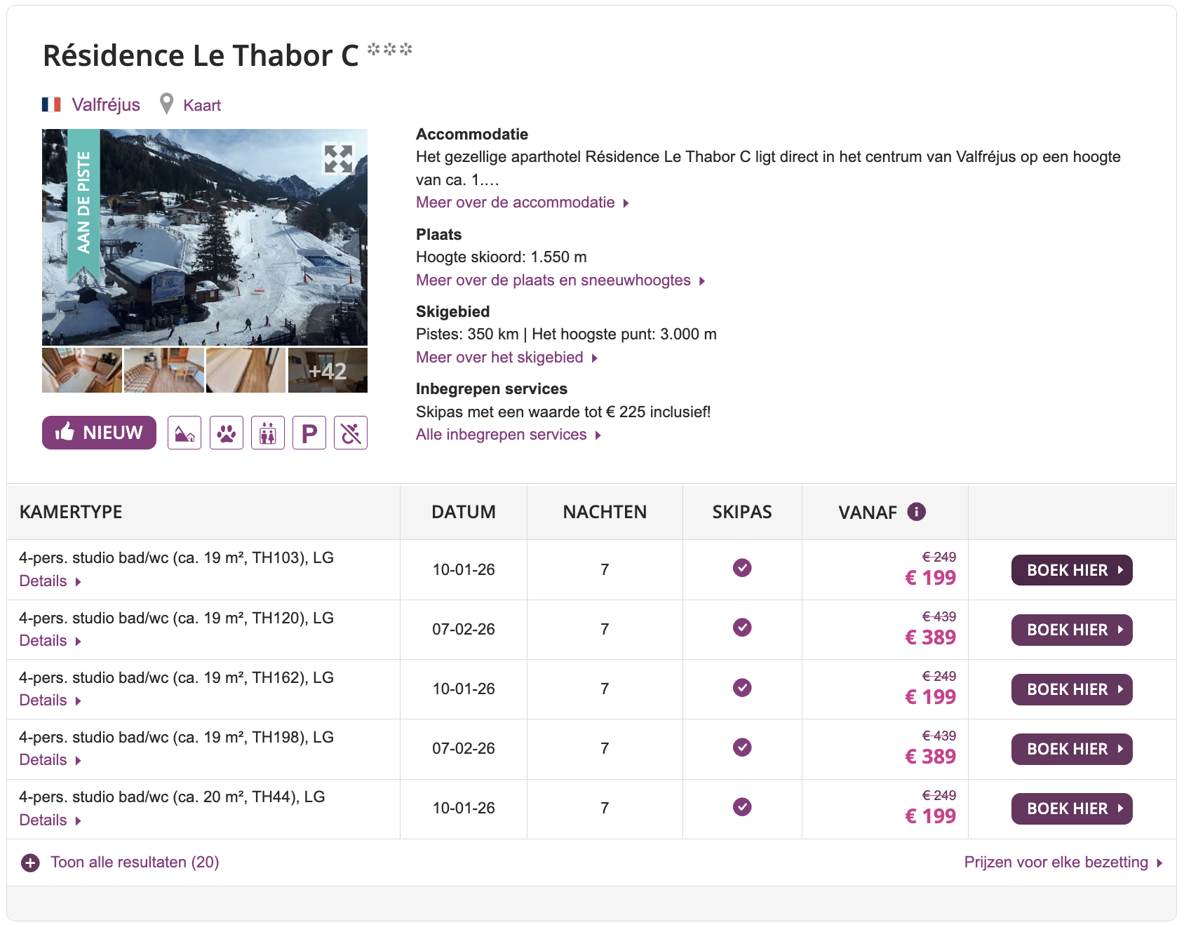Viewport: 1184px width, 927px height.
Task: Open the +42 photos thumbnail
Action: click(x=328, y=370)
